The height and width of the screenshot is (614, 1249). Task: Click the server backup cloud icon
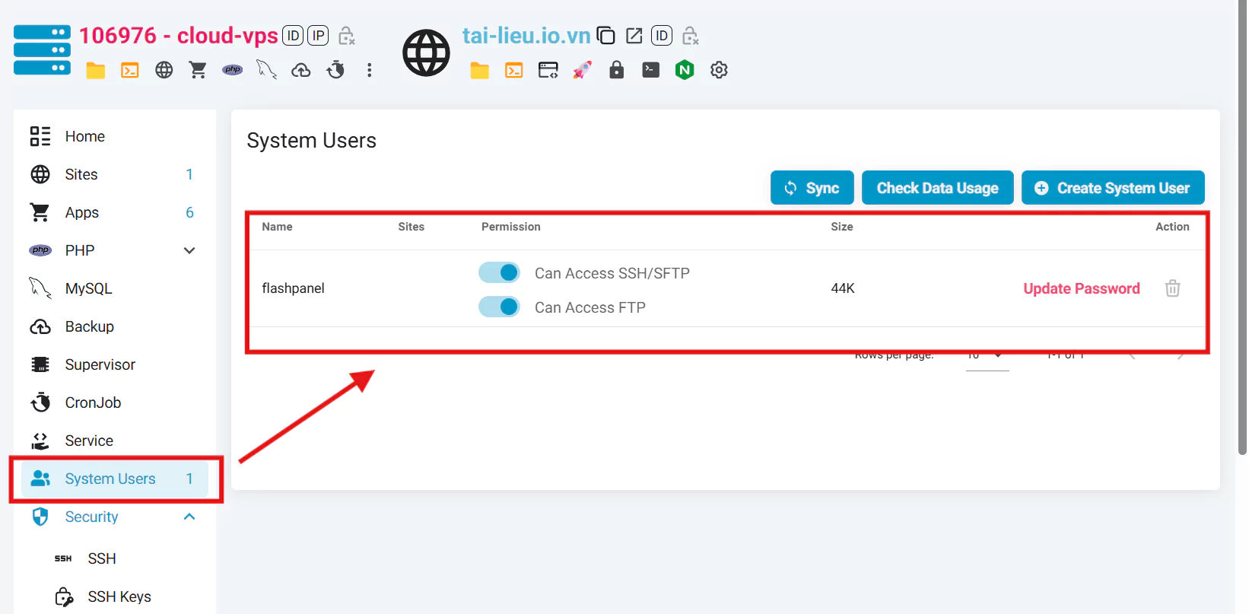click(x=301, y=70)
